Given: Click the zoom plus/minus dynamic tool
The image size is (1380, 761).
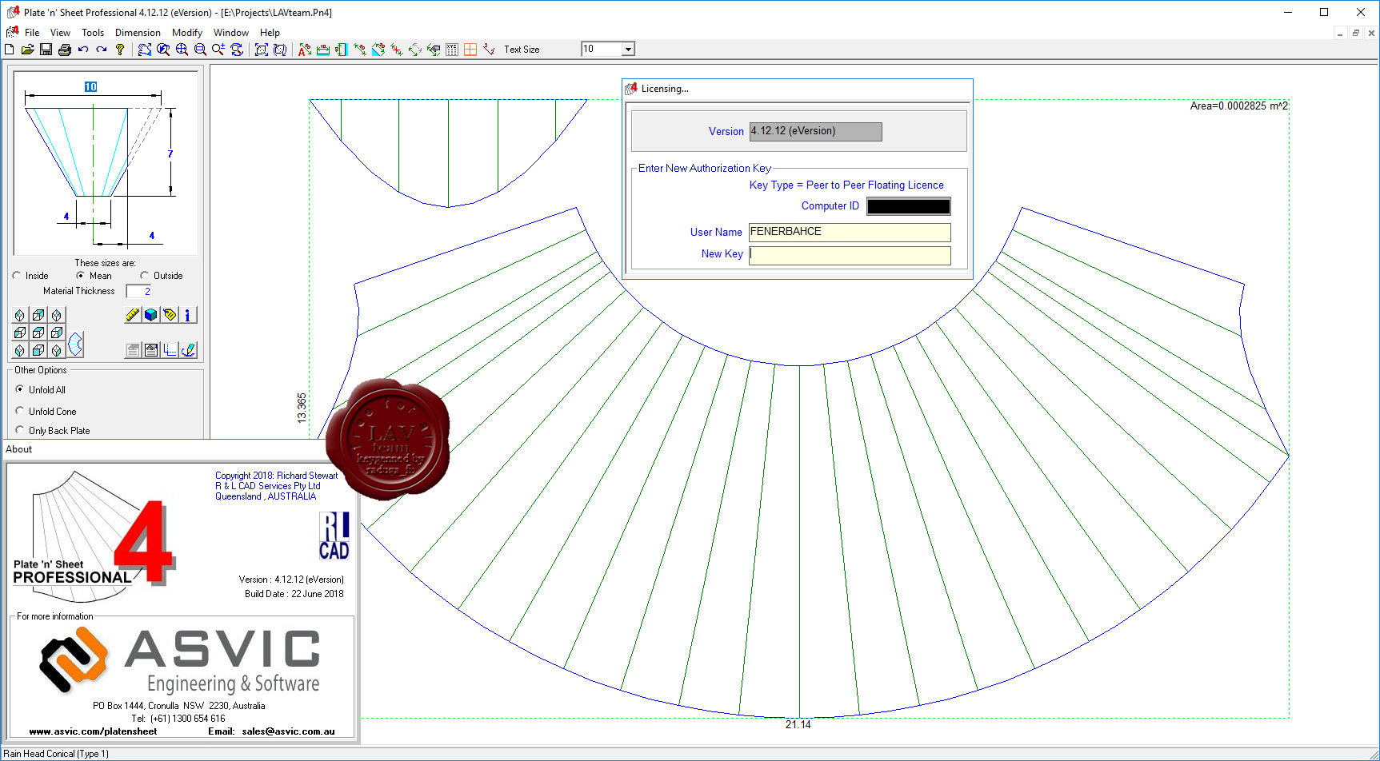Looking at the screenshot, I should [218, 50].
